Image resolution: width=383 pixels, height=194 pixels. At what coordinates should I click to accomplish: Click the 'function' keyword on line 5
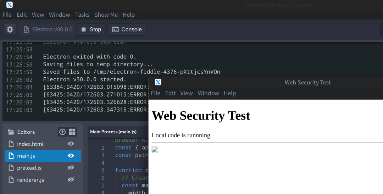point(128,170)
